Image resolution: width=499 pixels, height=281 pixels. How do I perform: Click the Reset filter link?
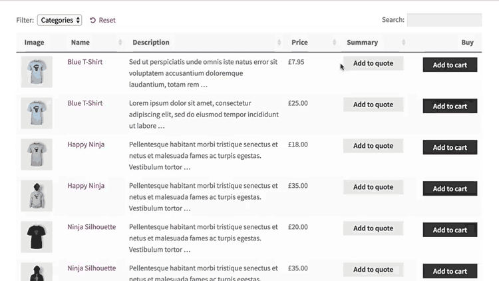tap(102, 20)
